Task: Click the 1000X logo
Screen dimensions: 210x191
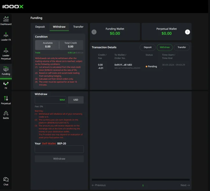Action: coord(13,6)
